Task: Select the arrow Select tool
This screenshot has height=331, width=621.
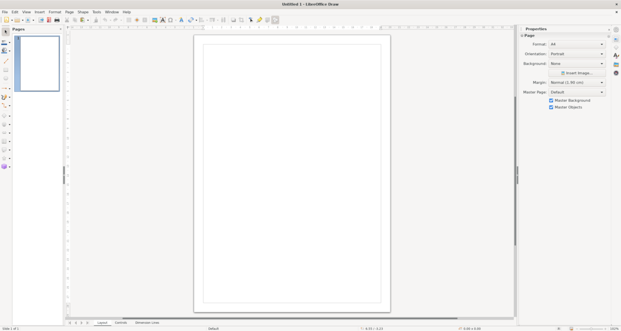Action: [x=6, y=32]
